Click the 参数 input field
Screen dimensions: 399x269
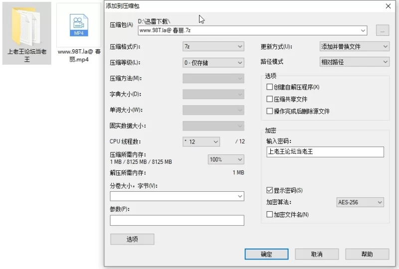pos(177,220)
